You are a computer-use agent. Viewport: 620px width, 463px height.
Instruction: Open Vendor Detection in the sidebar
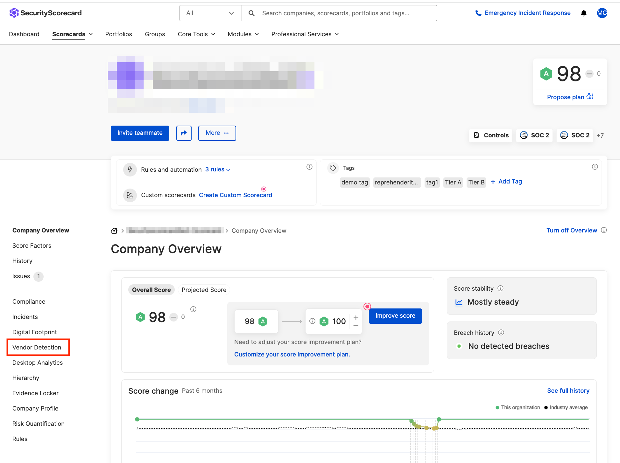click(x=37, y=347)
